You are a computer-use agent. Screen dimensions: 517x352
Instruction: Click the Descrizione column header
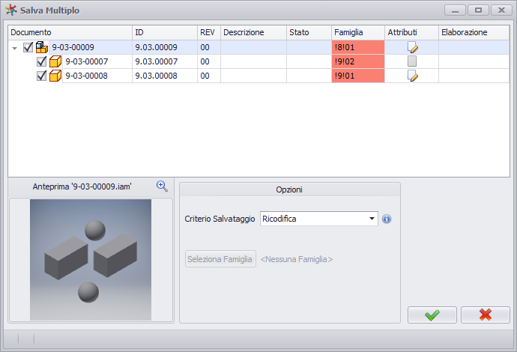point(253,33)
